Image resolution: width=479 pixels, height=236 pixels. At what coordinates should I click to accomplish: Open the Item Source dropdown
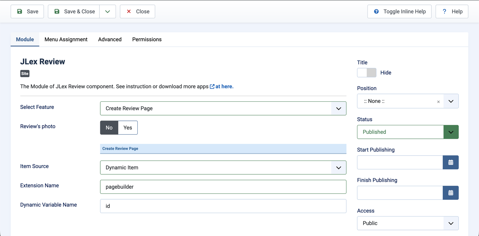coord(223,168)
